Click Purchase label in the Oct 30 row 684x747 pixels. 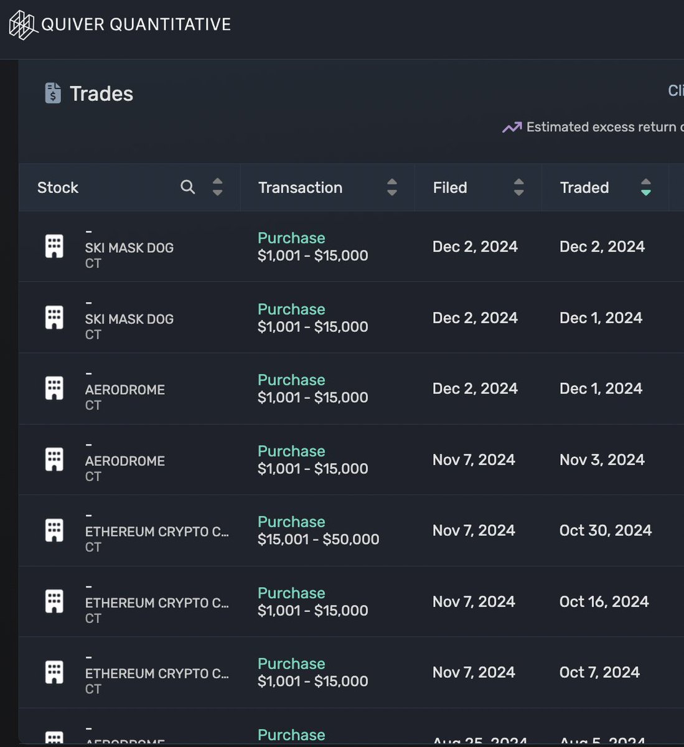tap(291, 522)
